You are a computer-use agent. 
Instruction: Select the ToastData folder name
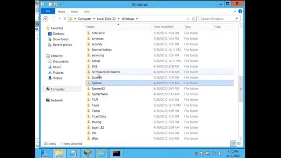[99, 116]
